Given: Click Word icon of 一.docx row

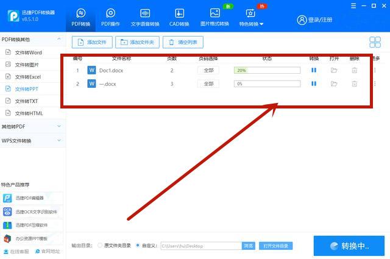Looking at the screenshot, I should [91, 84].
